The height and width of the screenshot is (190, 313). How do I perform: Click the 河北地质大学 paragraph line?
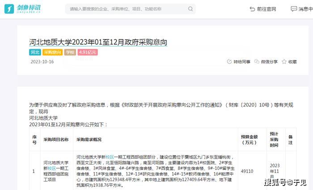[43, 118]
